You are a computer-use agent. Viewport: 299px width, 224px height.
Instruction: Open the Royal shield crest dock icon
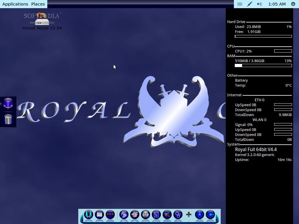pos(88,214)
